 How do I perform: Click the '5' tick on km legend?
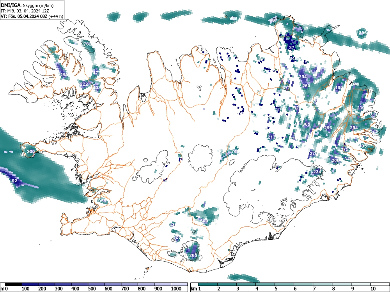tap(276, 288)
